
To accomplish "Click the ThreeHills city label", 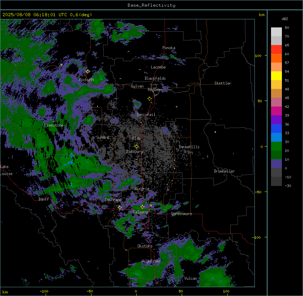I will coord(189,147).
